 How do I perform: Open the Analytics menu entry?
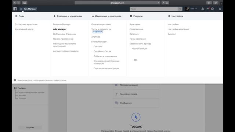coord(95,37)
